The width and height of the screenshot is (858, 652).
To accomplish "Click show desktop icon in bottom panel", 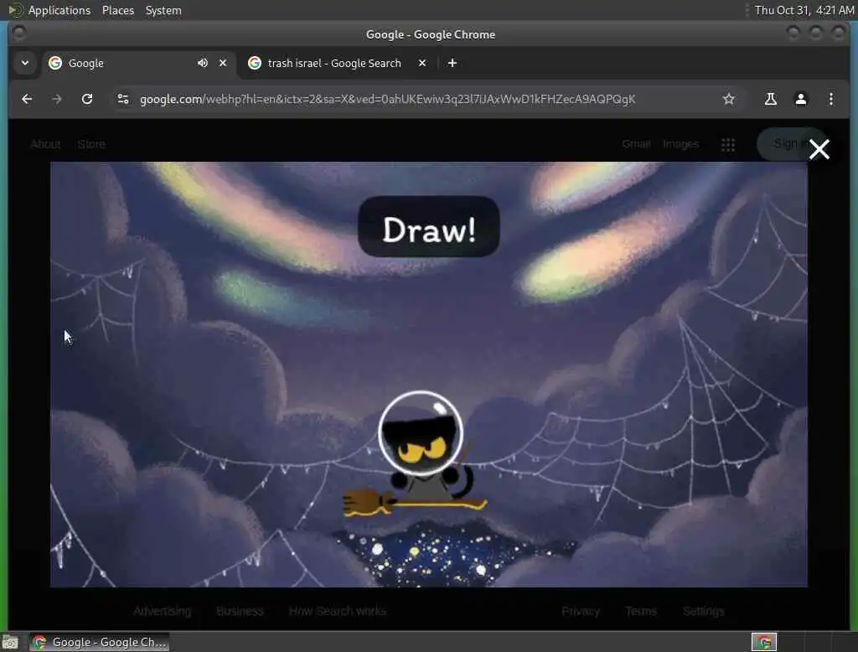I will click(x=10, y=642).
